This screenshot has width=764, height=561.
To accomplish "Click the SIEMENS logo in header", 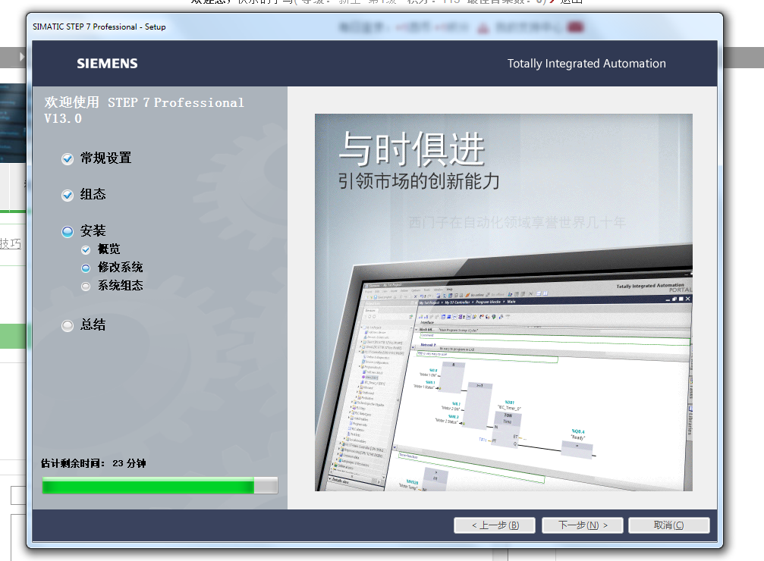I will [x=107, y=64].
